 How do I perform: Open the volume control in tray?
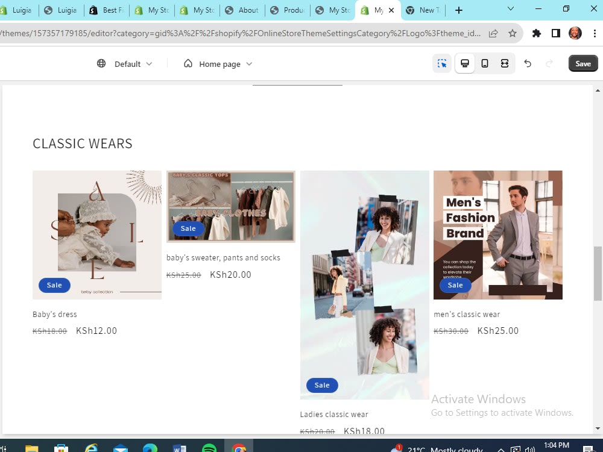pyautogui.click(x=530, y=449)
